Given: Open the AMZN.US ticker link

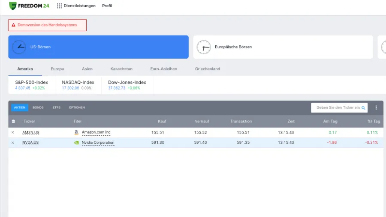Looking at the screenshot, I should point(30,133).
